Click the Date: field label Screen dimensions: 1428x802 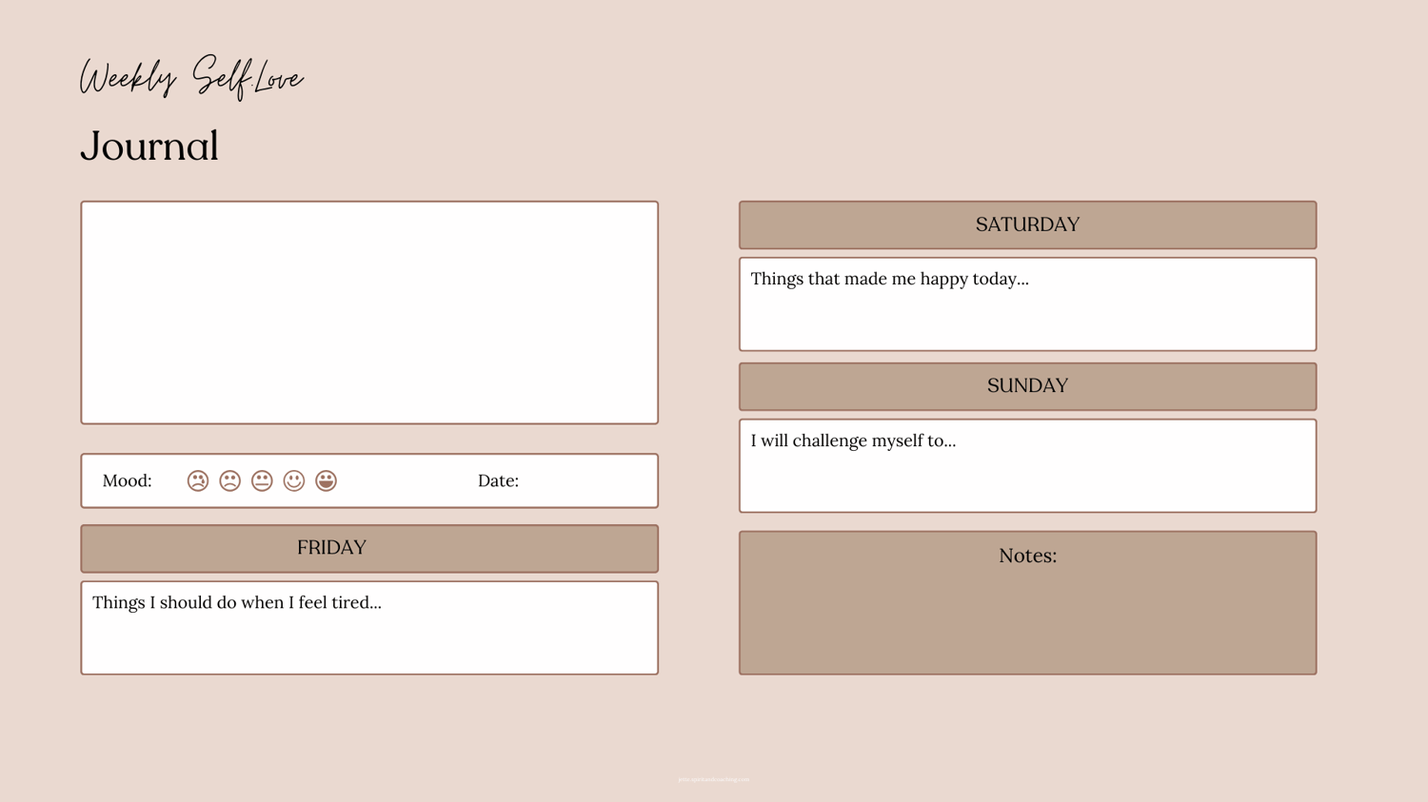coord(498,480)
